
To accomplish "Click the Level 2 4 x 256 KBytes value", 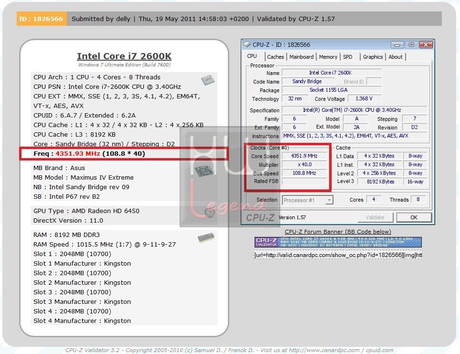I will [379, 173].
